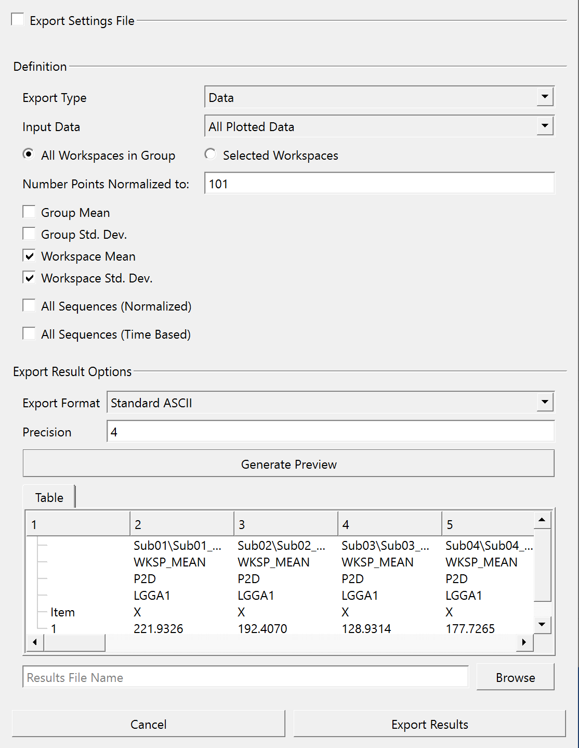579x748 pixels.
Task: Click the vertical scrollbar thumb in preview
Action: click(x=542, y=565)
